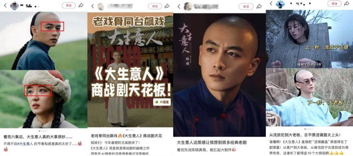Open the girl in fur hat photo

pyautogui.click(x=43, y=99)
